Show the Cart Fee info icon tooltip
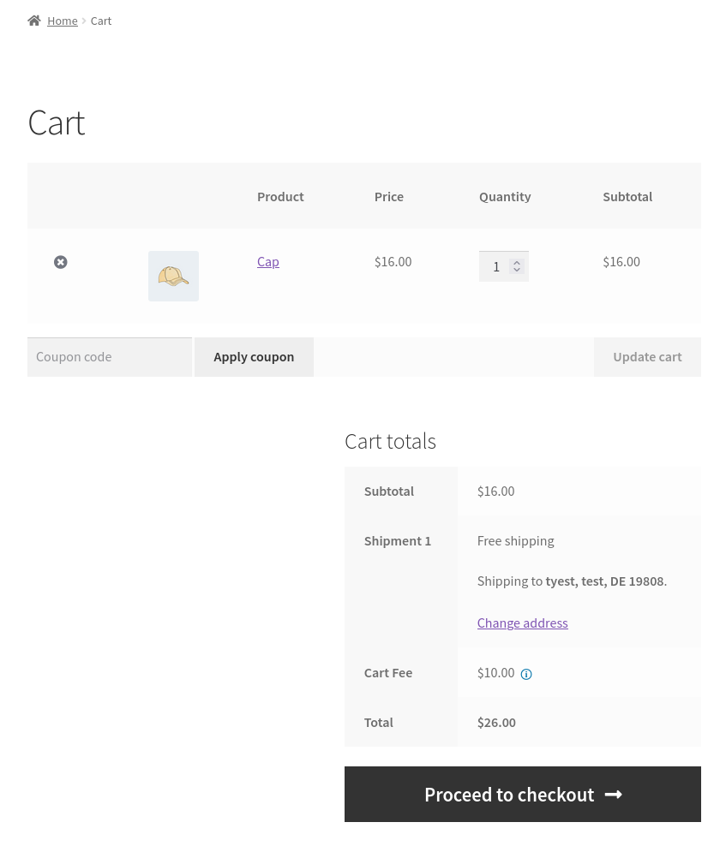 pos(526,674)
